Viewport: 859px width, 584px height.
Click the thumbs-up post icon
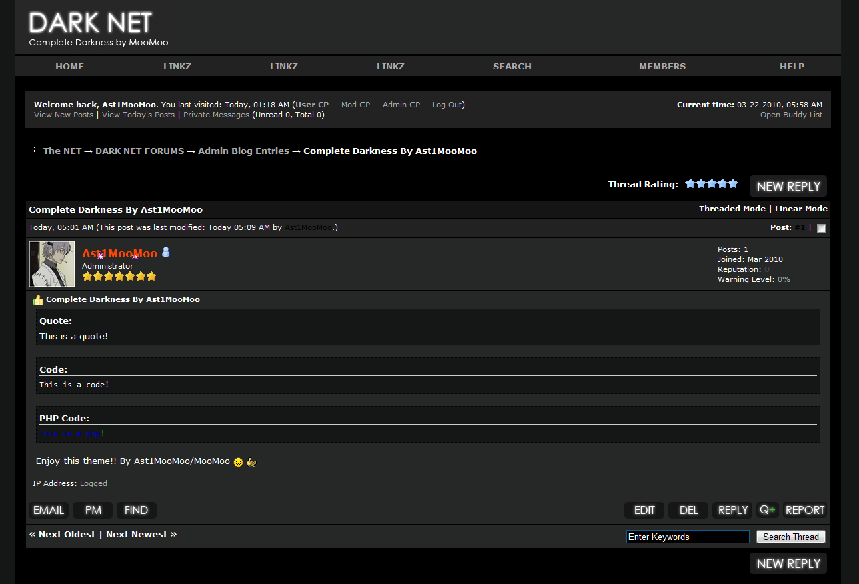point(38,300)
